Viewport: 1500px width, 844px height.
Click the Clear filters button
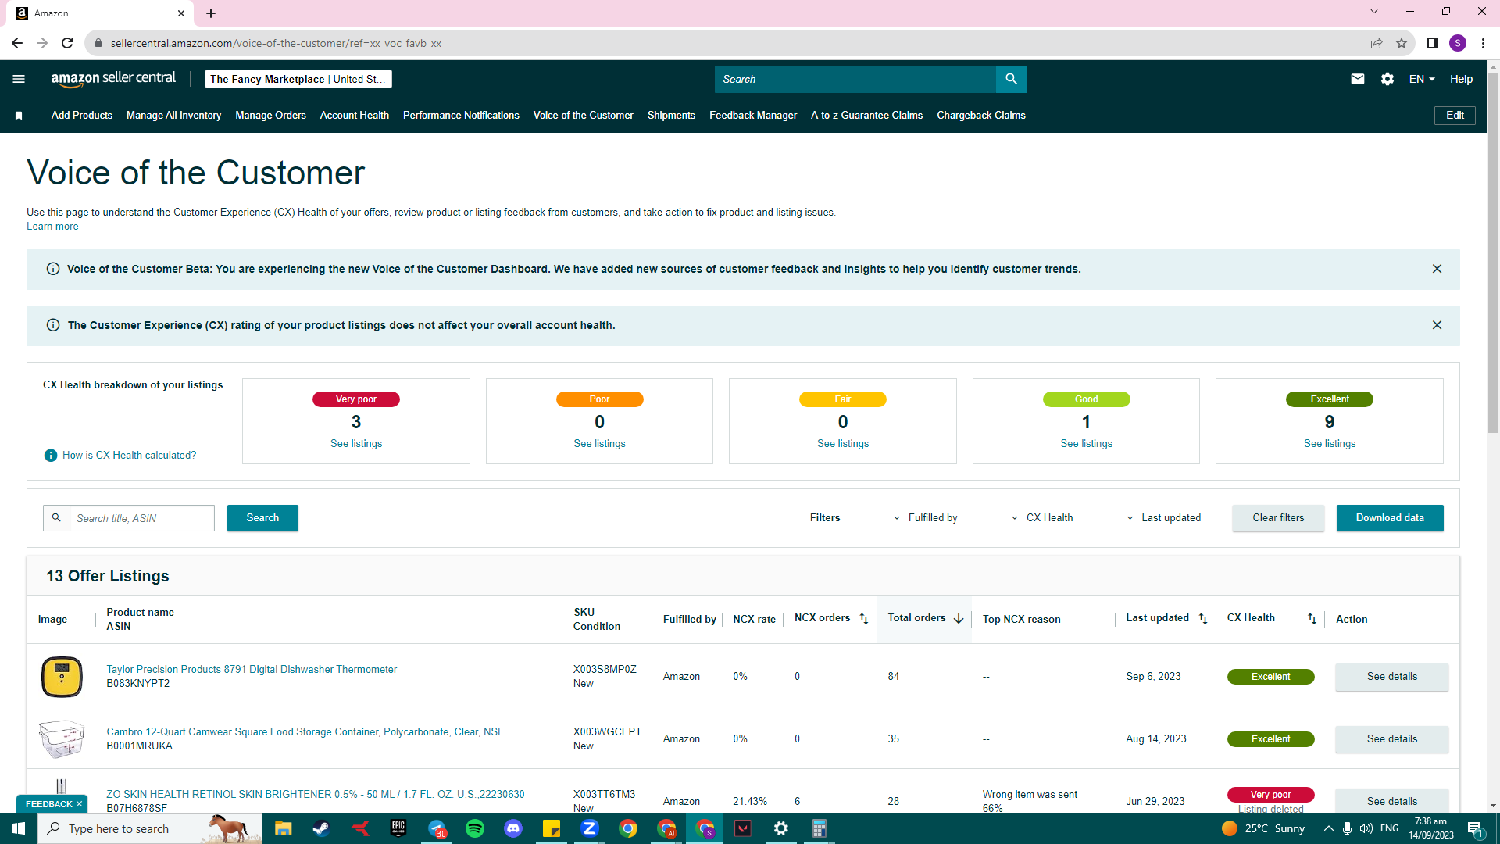pos(1278,518)
